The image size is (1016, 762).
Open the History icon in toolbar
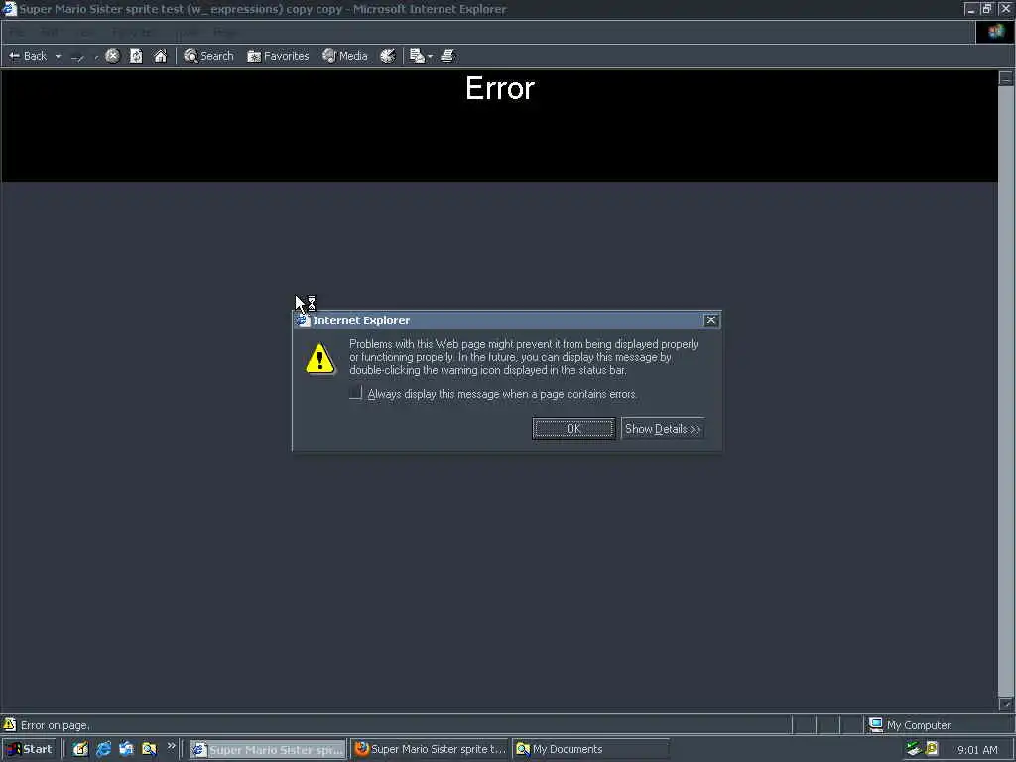click(388, 56)
